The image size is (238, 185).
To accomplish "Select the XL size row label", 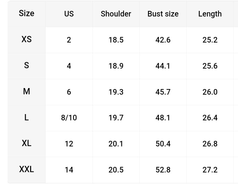I will [x=26, y=143].
